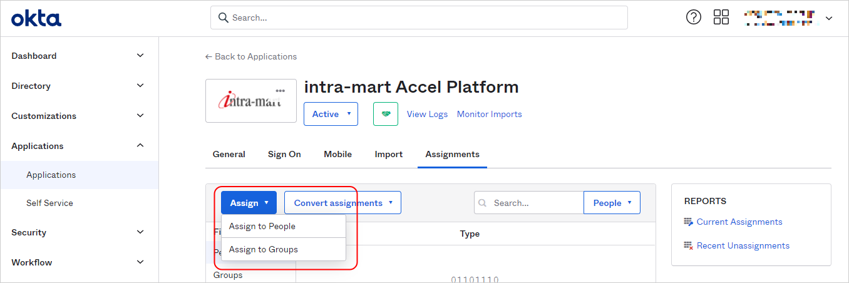Open the apps grid icon

[x=721, y=18]
